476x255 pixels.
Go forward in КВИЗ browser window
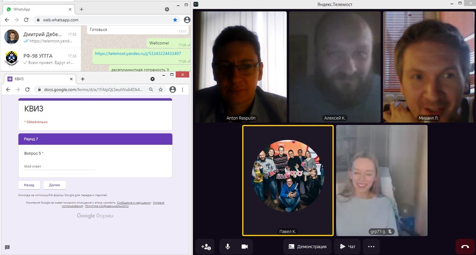click(x=18, y=89)
